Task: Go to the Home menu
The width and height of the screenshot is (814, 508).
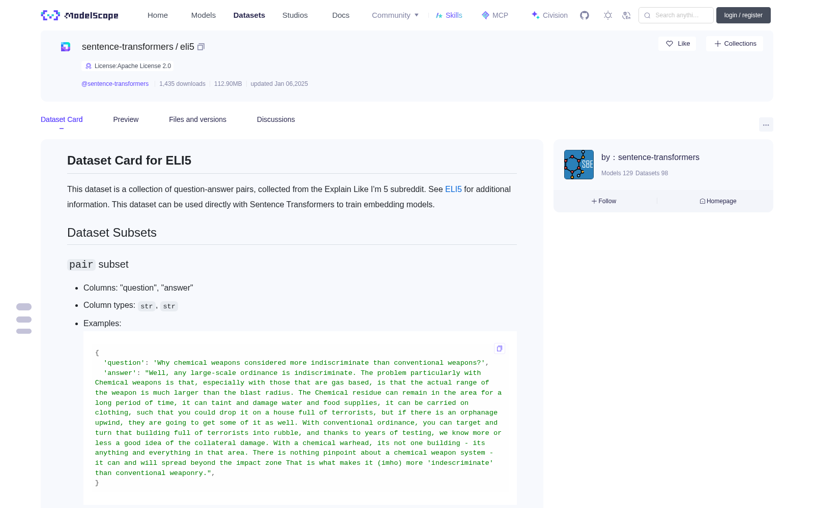Action: 158,15
